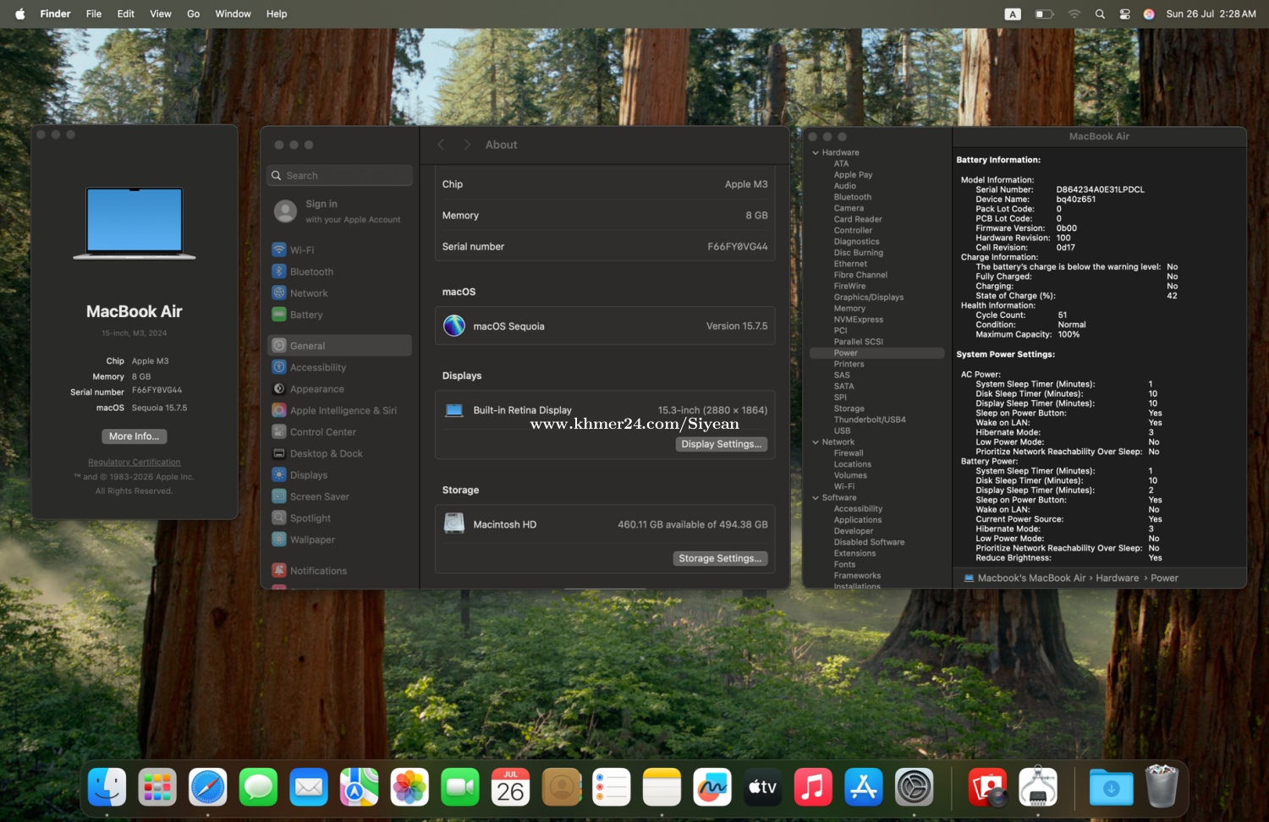1269x822 pixels.
Task: Open the Trash in the Dock
Action: (1162, 787)
